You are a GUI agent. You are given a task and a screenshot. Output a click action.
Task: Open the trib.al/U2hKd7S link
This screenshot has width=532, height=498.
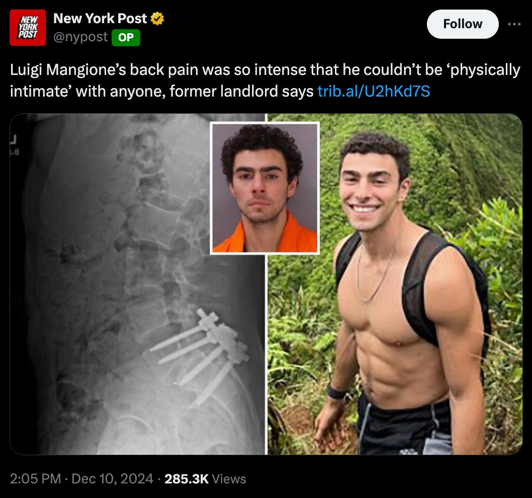pos(374,92)
